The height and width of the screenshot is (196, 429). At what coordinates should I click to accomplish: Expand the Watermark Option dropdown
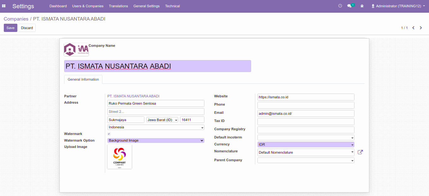click(156, 140)
